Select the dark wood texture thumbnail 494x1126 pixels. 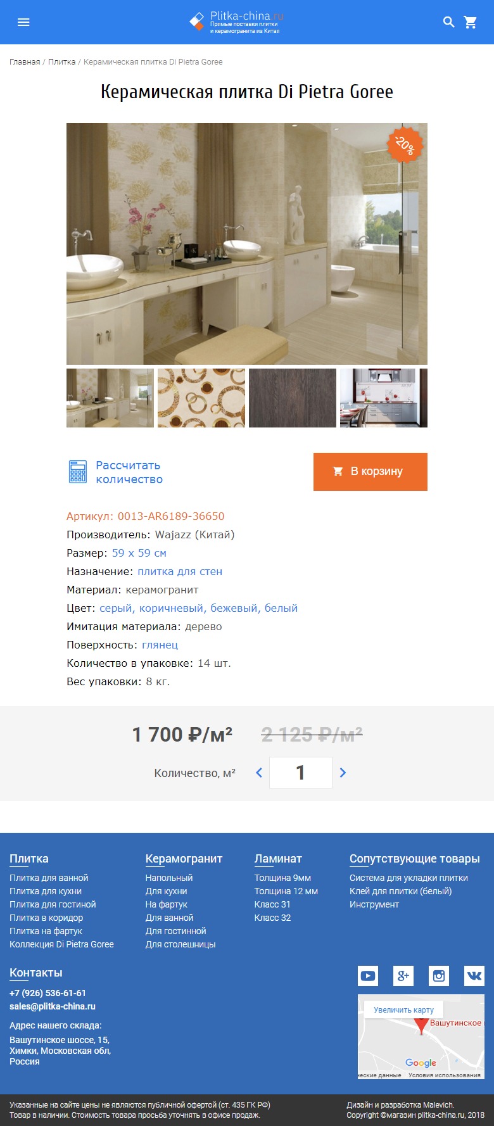[293, 398]
